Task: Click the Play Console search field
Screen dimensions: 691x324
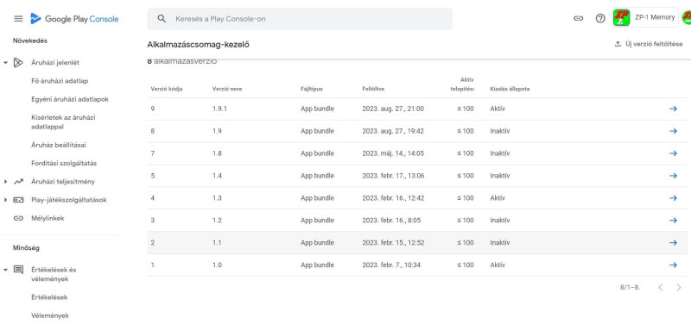Action: (300, 19)
